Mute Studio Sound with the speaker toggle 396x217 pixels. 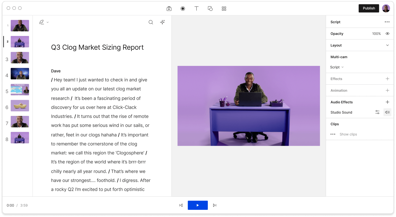coord(387,112)
